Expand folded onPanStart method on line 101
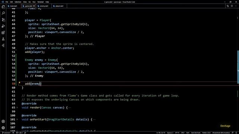Screen dimensions: 239x134 (x=17, y=119)
